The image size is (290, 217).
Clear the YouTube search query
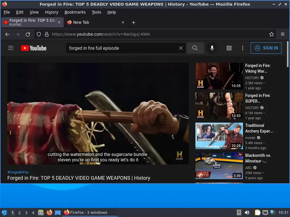[181, 48]
